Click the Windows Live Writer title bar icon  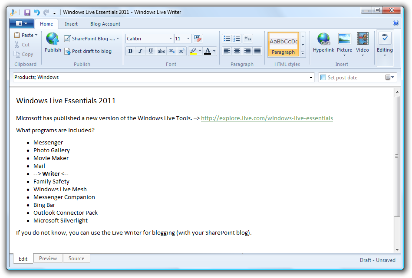click(x=13, y=12)
